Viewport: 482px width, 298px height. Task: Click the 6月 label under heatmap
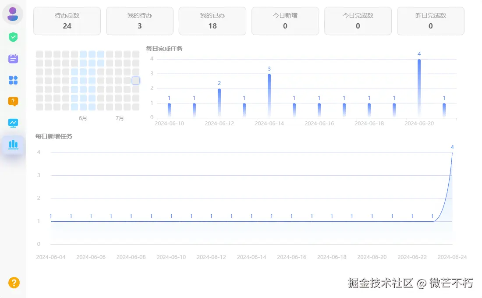point(83,118)
